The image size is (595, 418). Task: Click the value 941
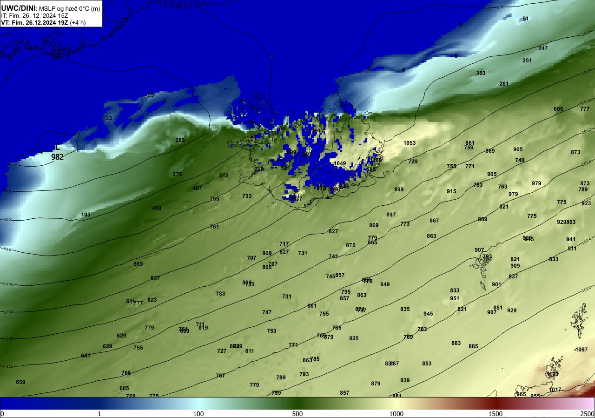(x=571, y=239)
